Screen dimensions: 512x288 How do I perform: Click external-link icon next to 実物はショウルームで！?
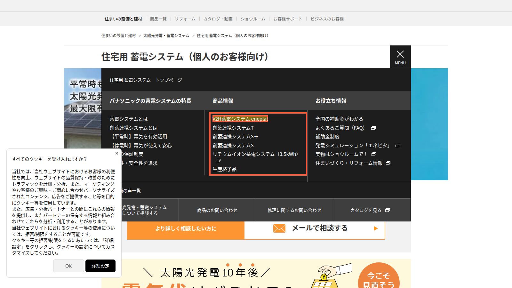coord(374,154)
